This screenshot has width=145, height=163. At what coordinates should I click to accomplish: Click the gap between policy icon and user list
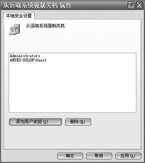(72, 44)
